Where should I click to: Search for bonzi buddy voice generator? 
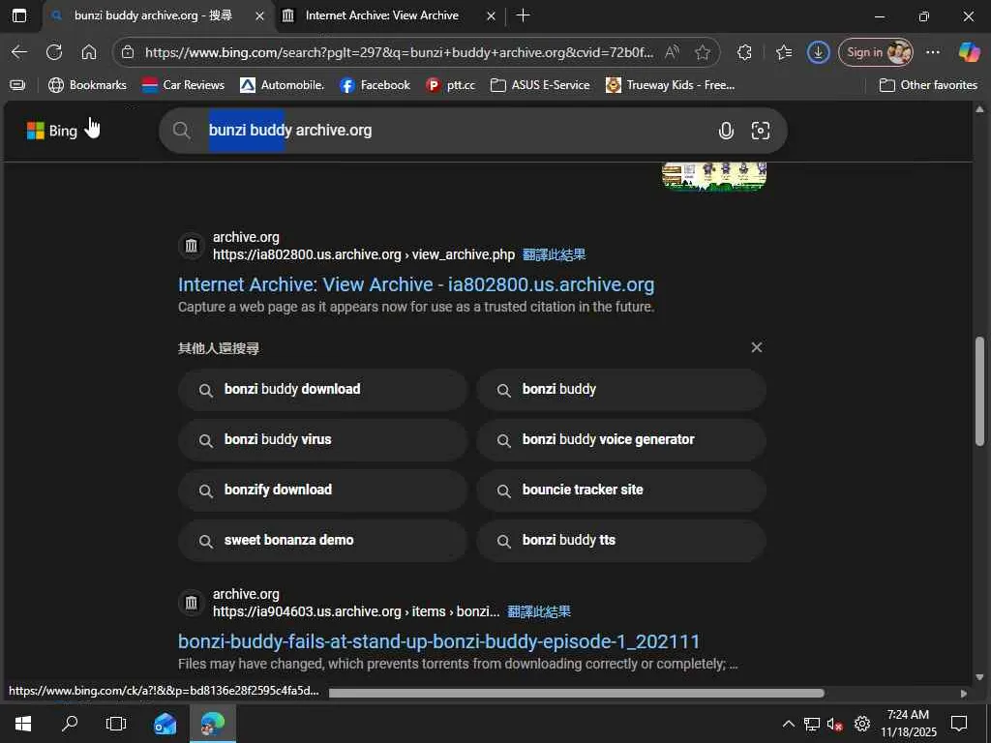(621, 440)
